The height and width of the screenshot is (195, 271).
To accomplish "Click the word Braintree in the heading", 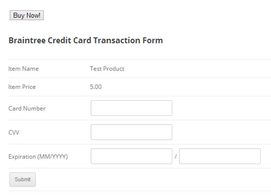I will 27,41.
